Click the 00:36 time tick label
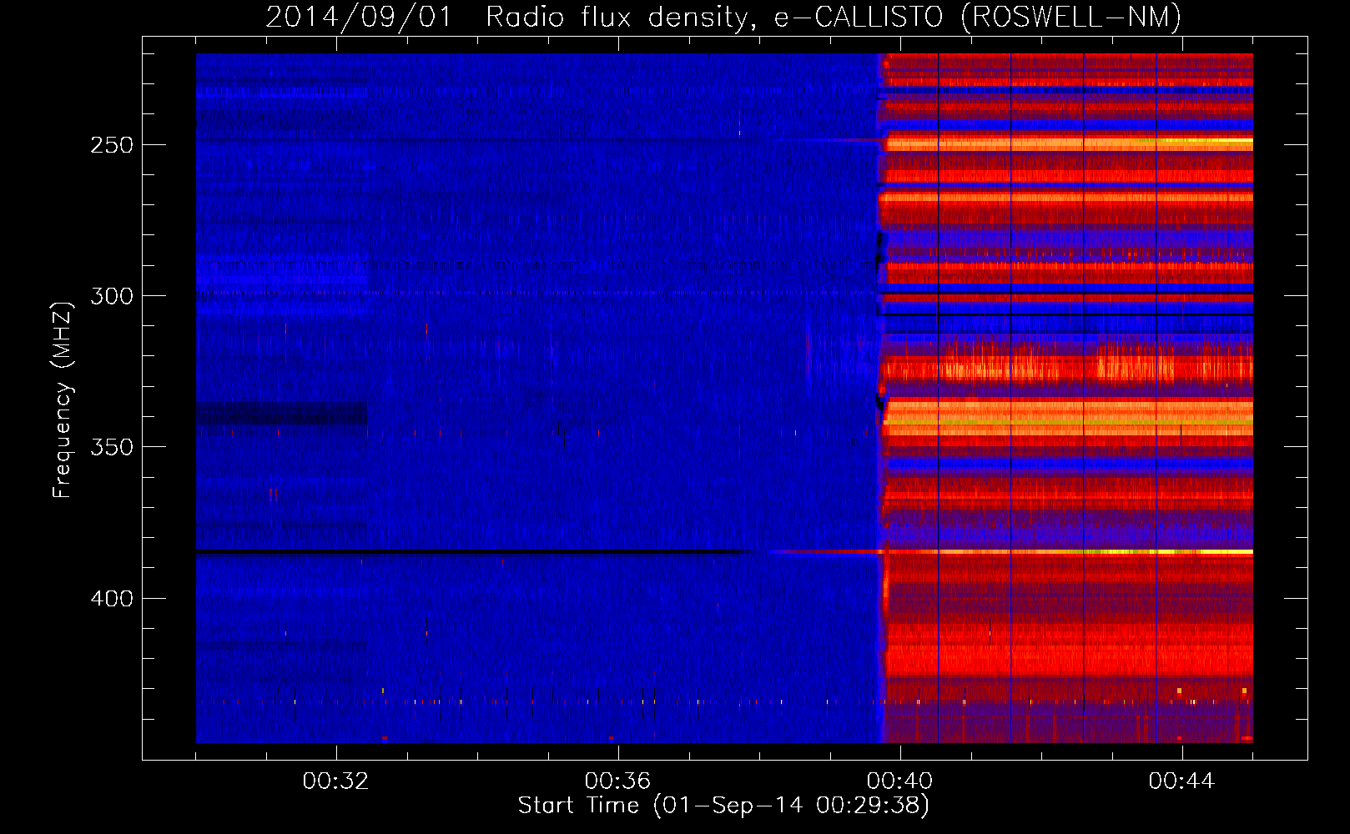The height and width of the screenshot is (834, 1350). (618, 781)
